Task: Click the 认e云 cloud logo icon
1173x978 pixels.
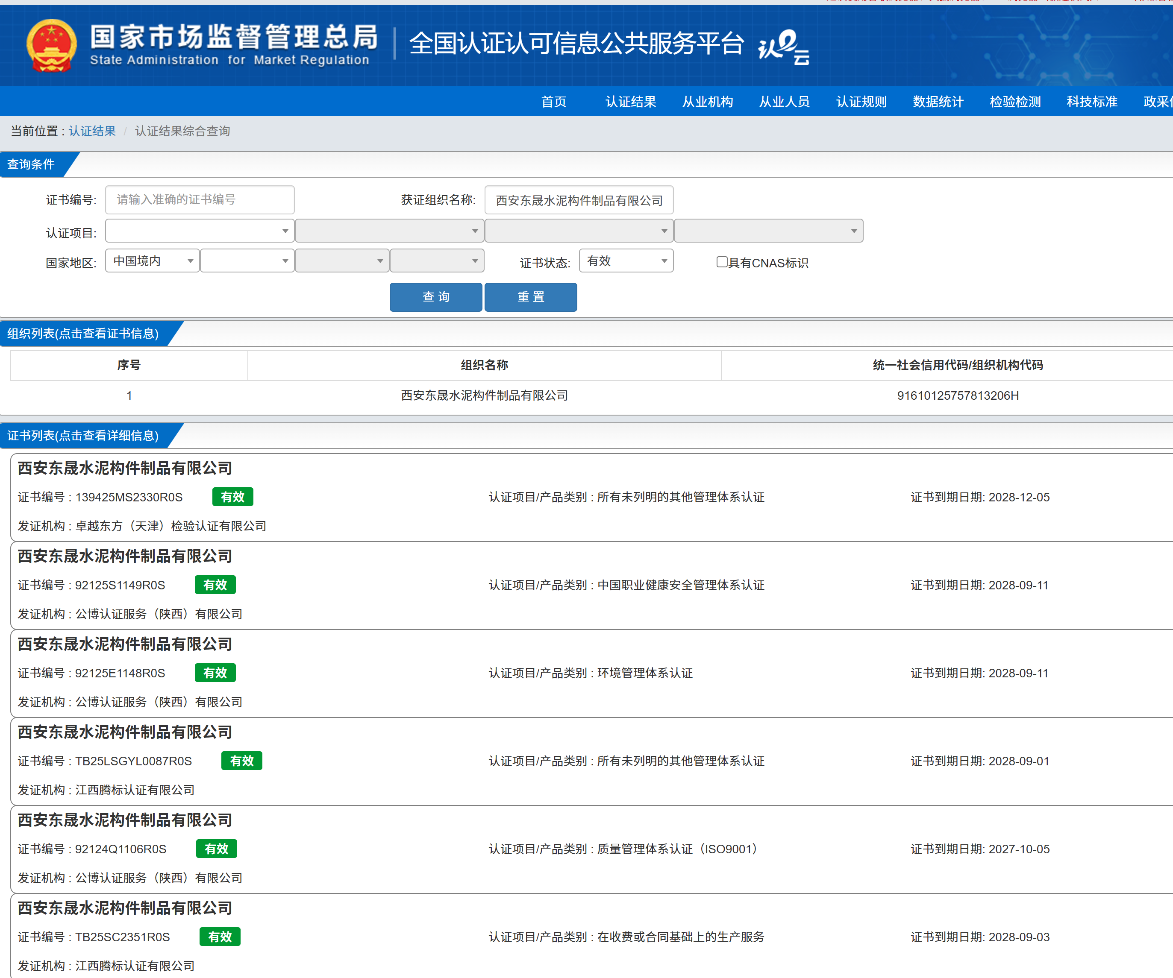Action: coord(784,47)
